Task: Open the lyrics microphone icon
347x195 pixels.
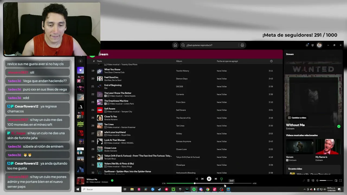Action: point(304,181)
